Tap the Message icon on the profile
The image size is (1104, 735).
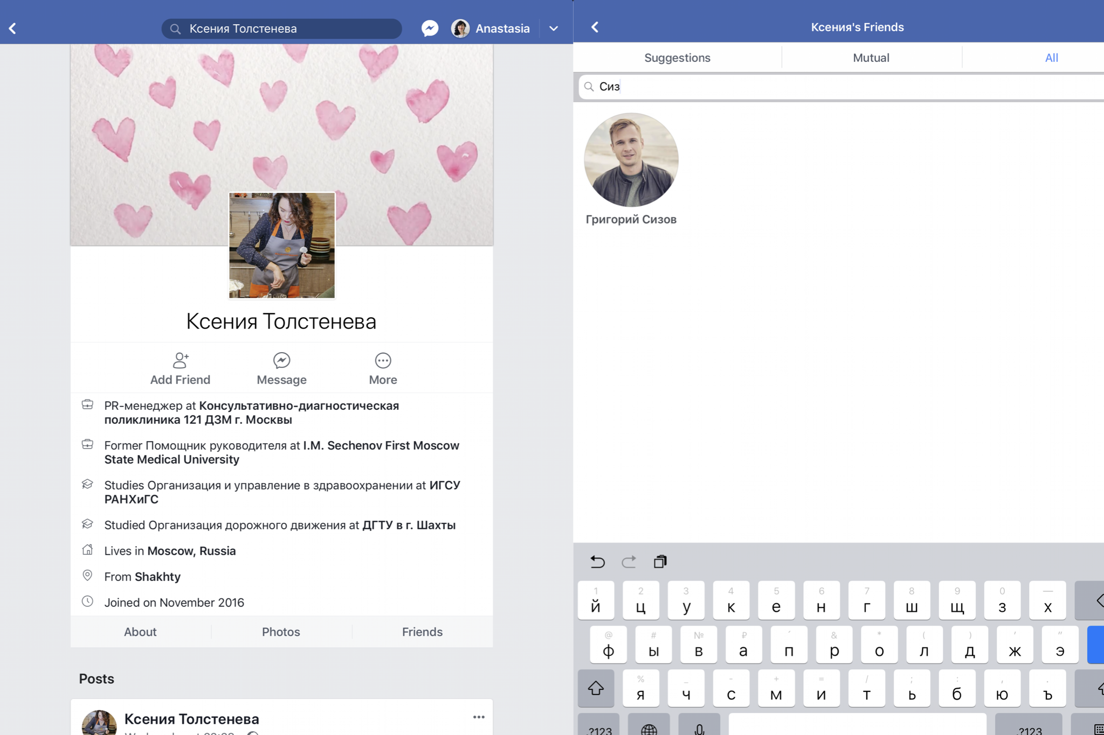point(281,360)
